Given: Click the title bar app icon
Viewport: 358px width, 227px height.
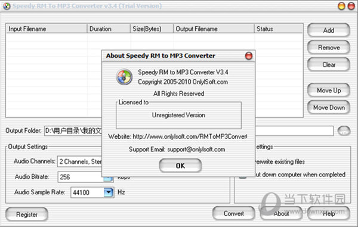Looking at the screenshot, I should point(7,6).
